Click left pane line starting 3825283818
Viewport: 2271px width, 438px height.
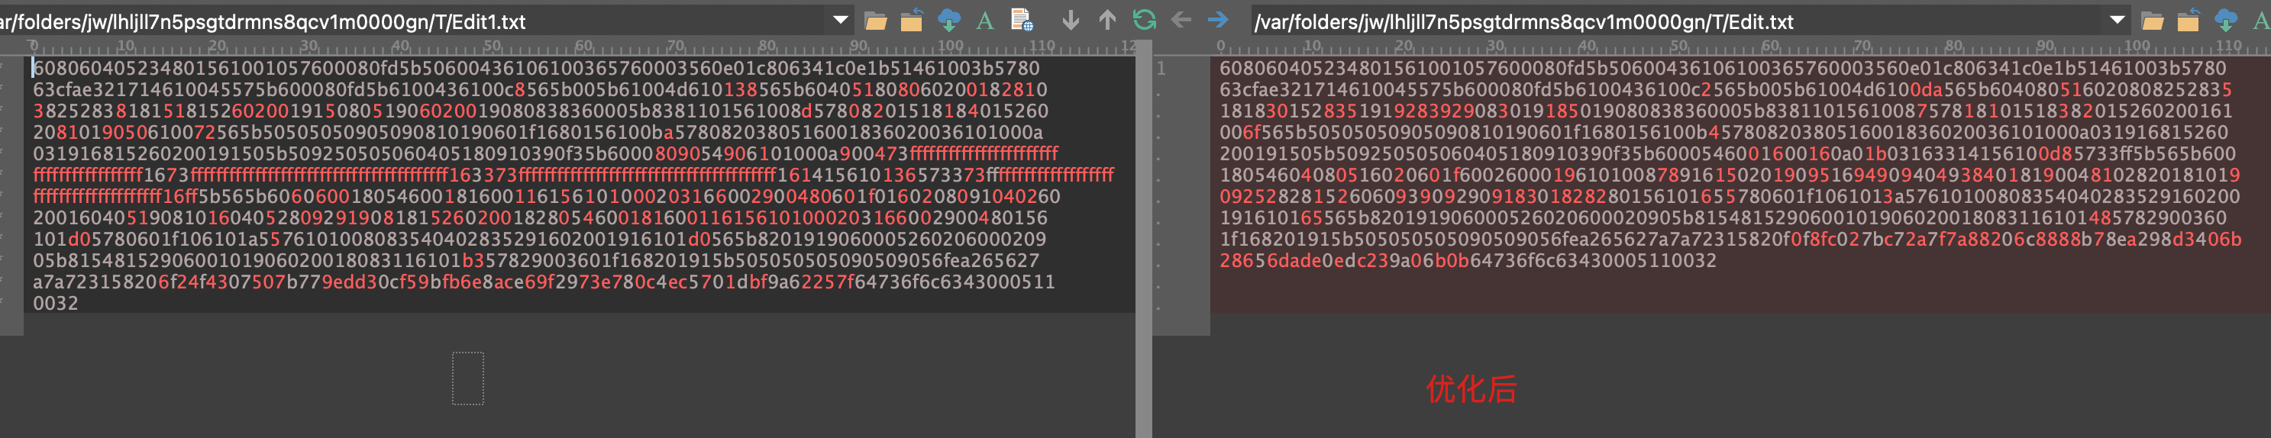(x=541, y=111)
